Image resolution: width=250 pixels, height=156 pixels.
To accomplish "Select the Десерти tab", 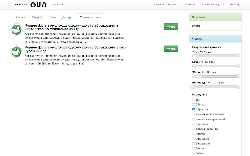I will (68, 17).
